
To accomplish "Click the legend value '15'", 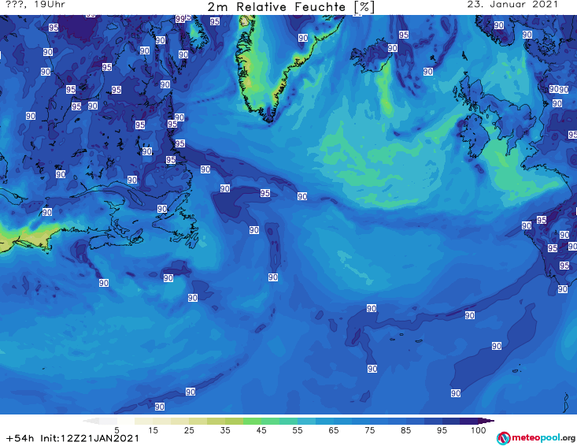I will coord(153,430).
